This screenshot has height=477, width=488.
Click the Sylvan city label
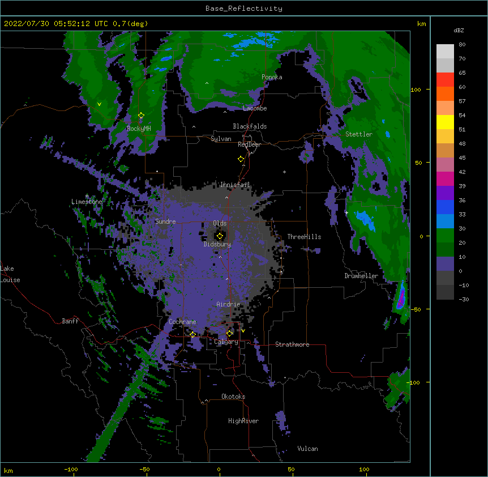pos(221,139)
